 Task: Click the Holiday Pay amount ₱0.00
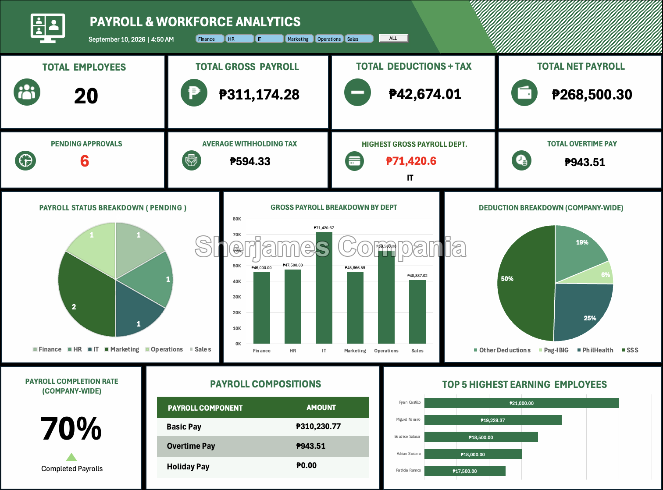click(307, 465)
